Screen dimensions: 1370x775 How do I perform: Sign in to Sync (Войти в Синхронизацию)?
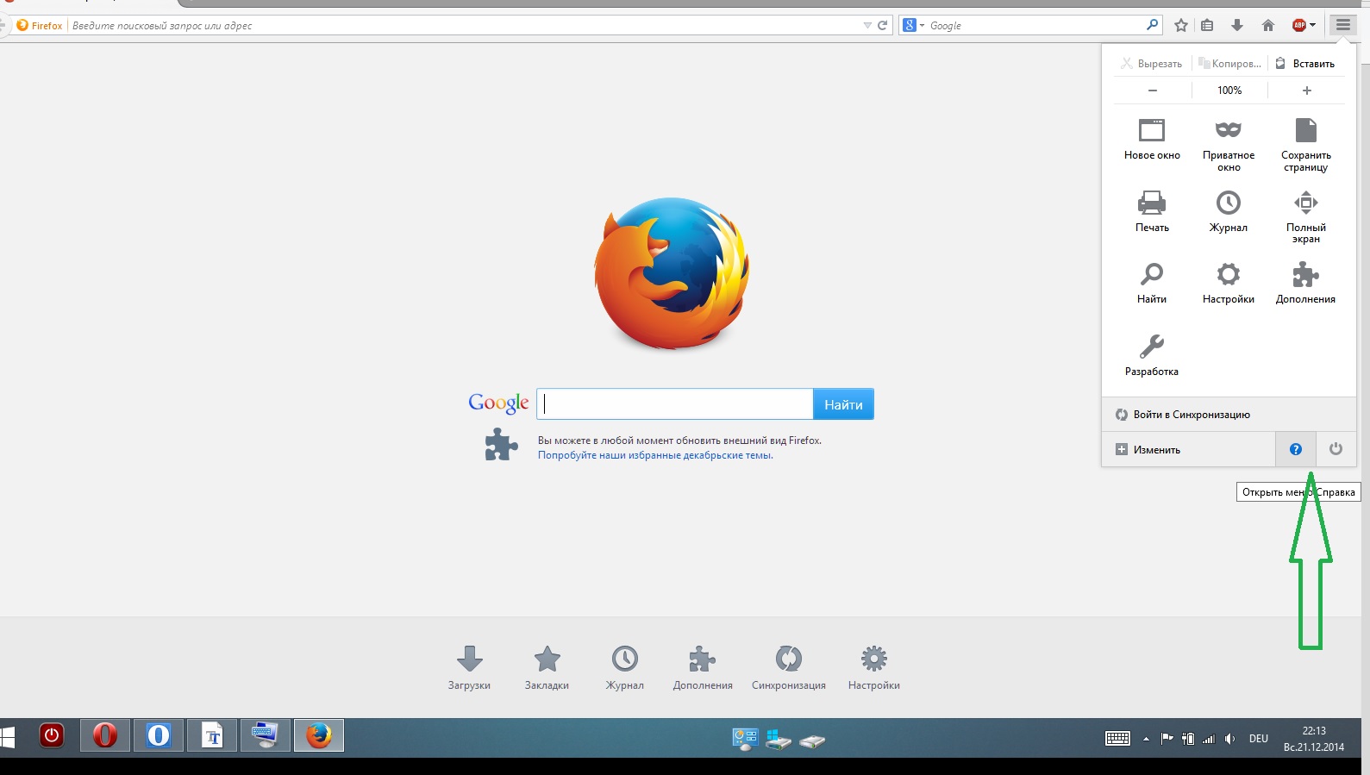tap(1229, 415)
